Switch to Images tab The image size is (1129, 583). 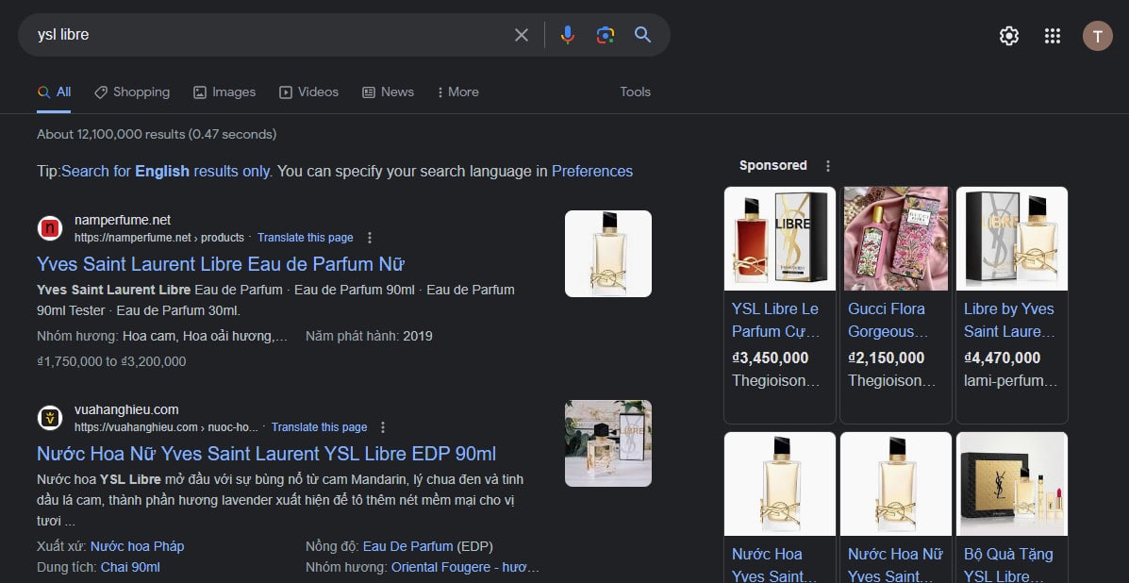(224, 92)
